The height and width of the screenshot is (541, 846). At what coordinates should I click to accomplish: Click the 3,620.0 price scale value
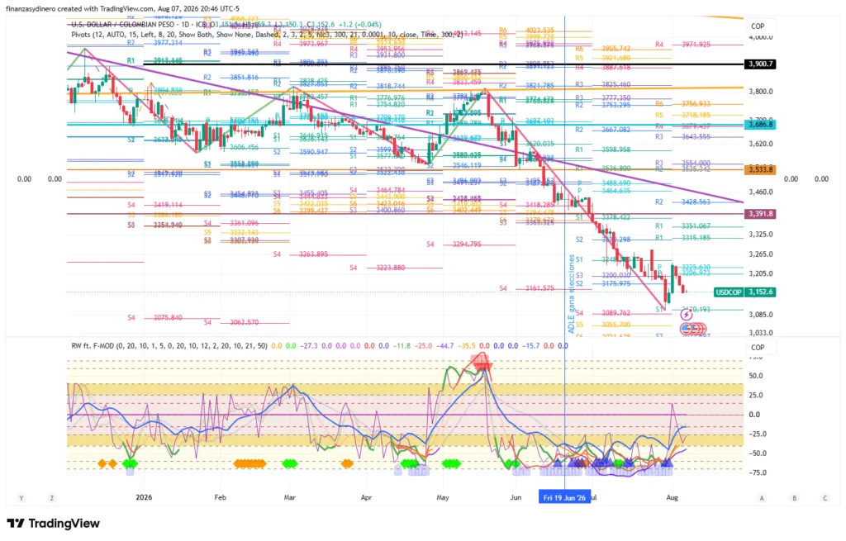(761, 144)
